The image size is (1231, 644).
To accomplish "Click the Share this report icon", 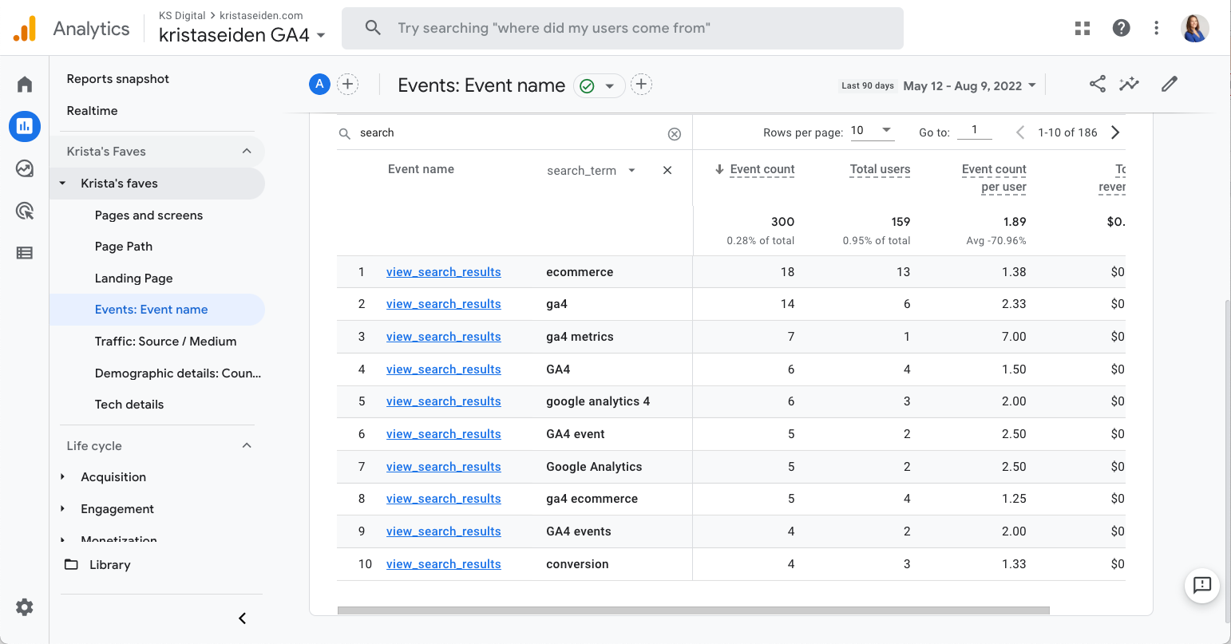I will coord(1098,84).
